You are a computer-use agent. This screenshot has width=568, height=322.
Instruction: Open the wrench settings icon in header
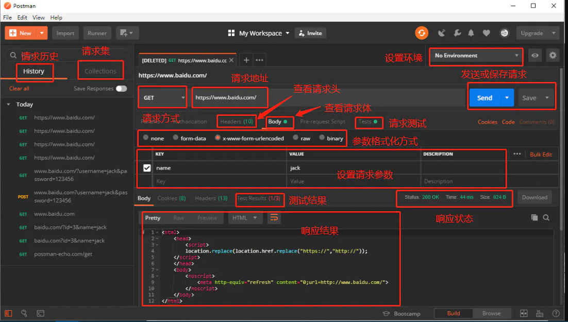[x=457, y=33]
